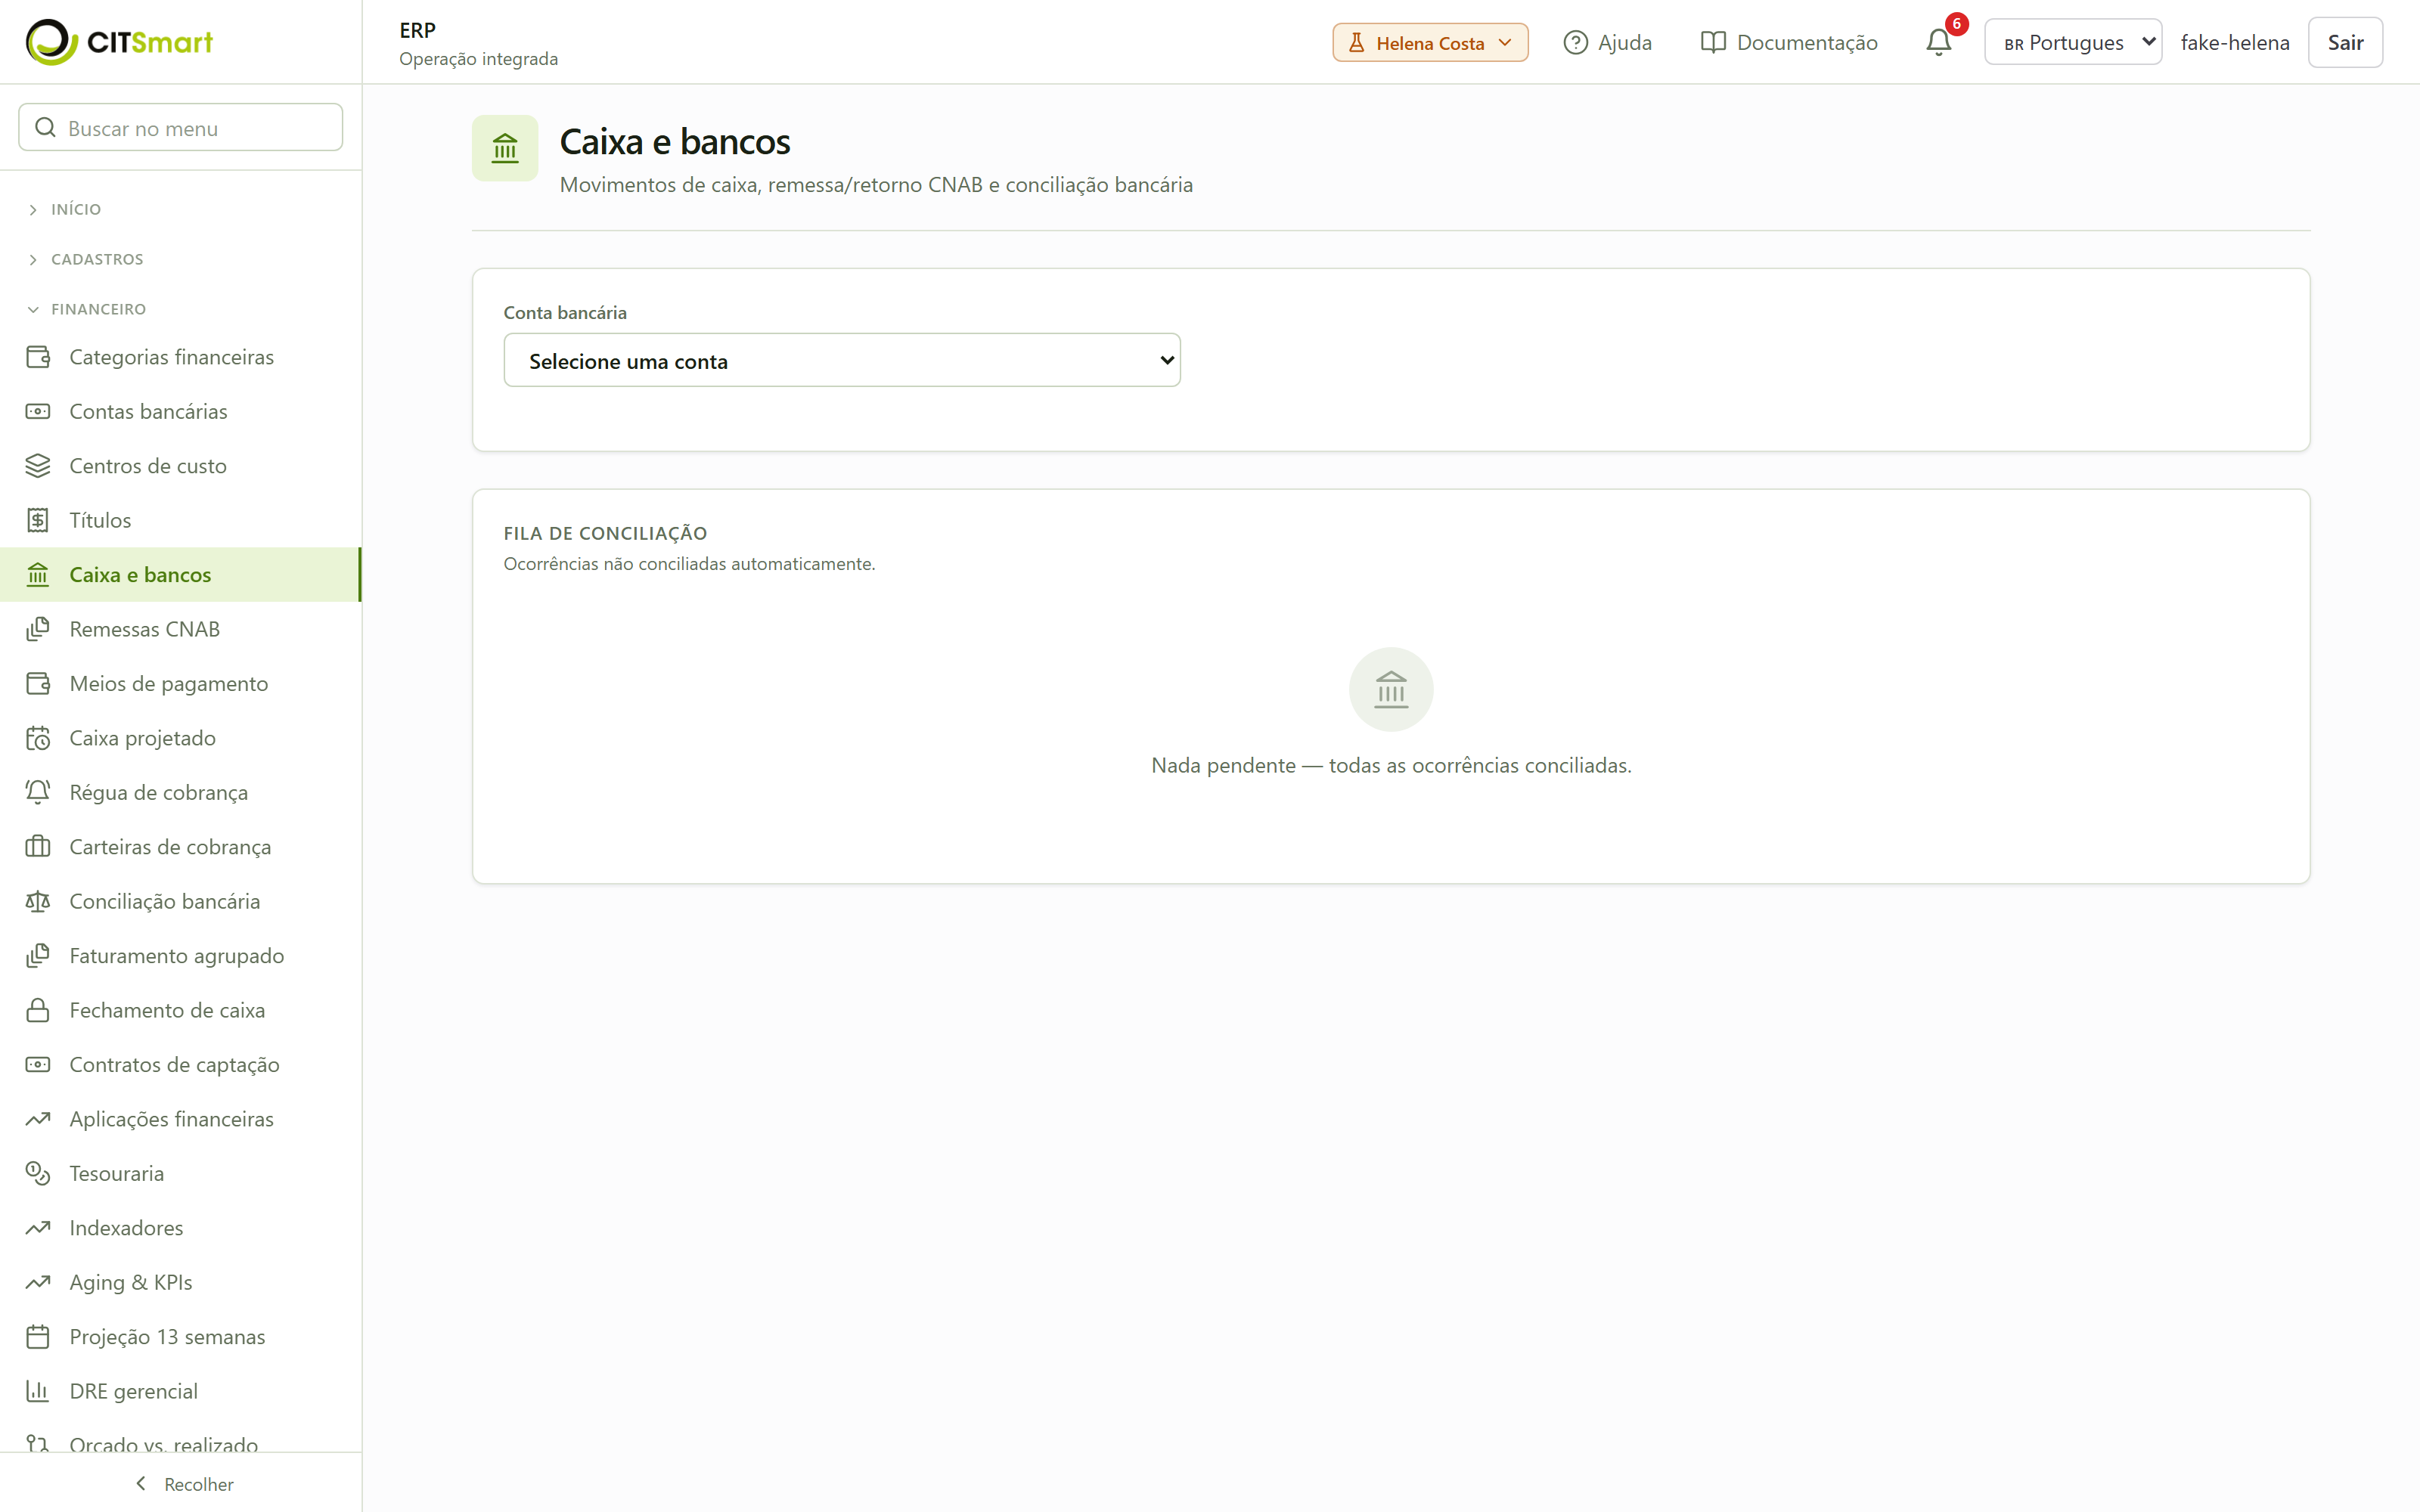
Task: Click the Ajuda help icon
Action: point(1575,42)
